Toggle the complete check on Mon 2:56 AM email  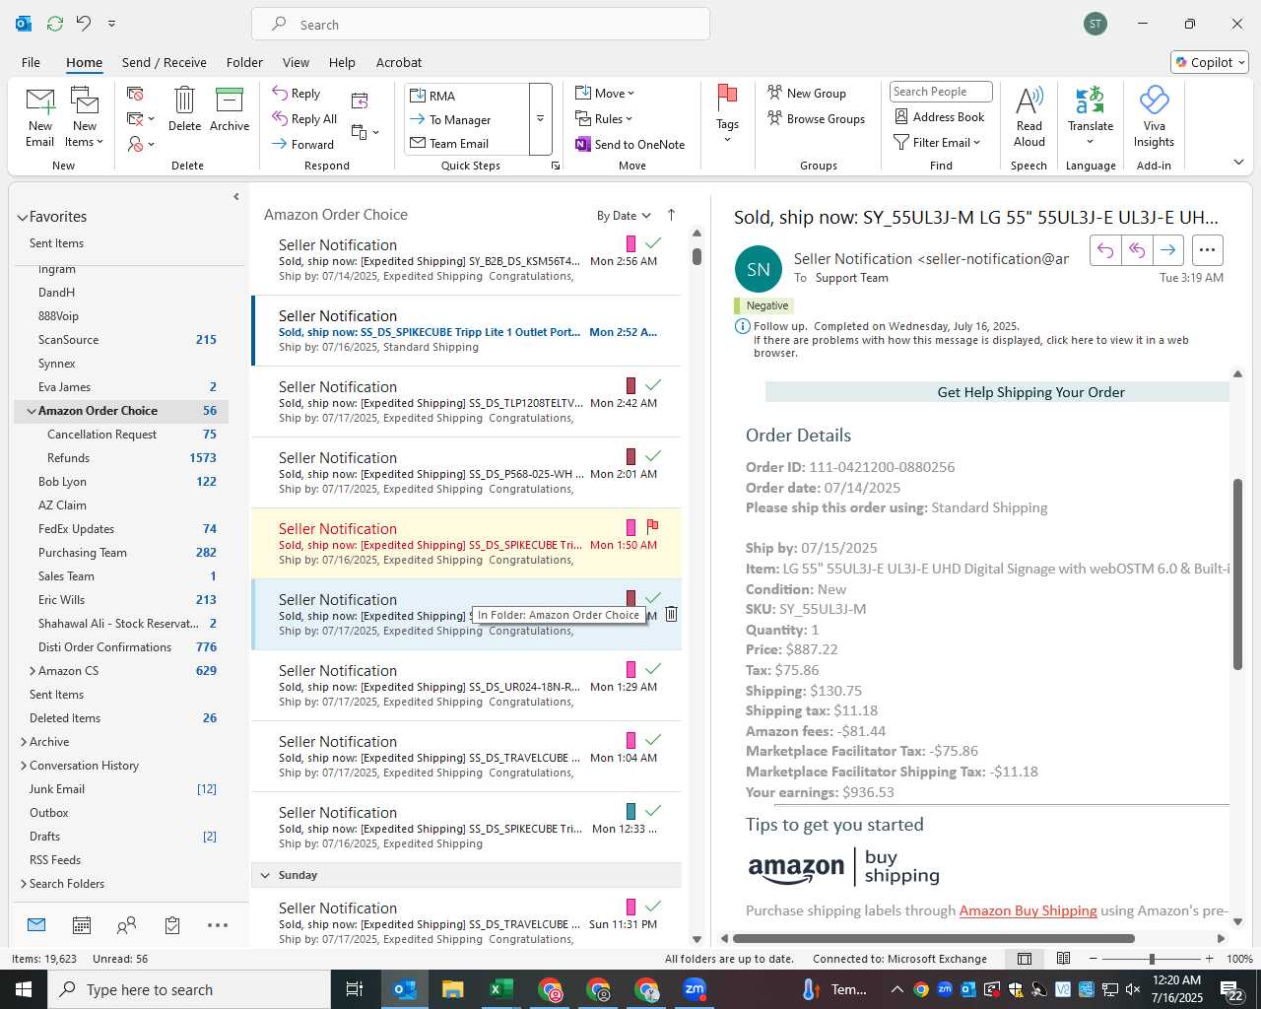[x=652, y=242]
